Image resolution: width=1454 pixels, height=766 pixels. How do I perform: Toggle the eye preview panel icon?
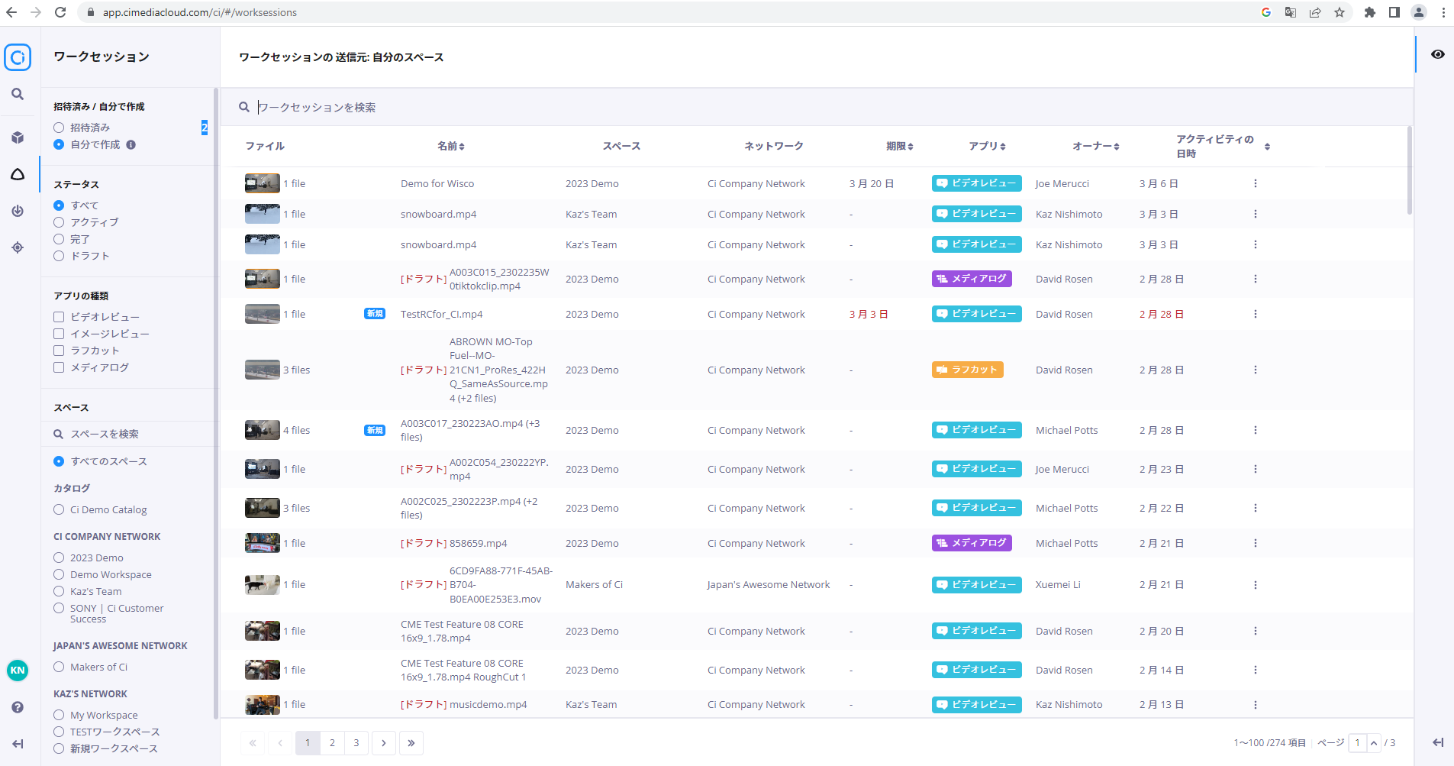tap(1438, 54)
